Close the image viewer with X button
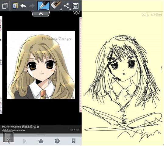Viewport: 164px width, 146px height. tap(76, 12)
